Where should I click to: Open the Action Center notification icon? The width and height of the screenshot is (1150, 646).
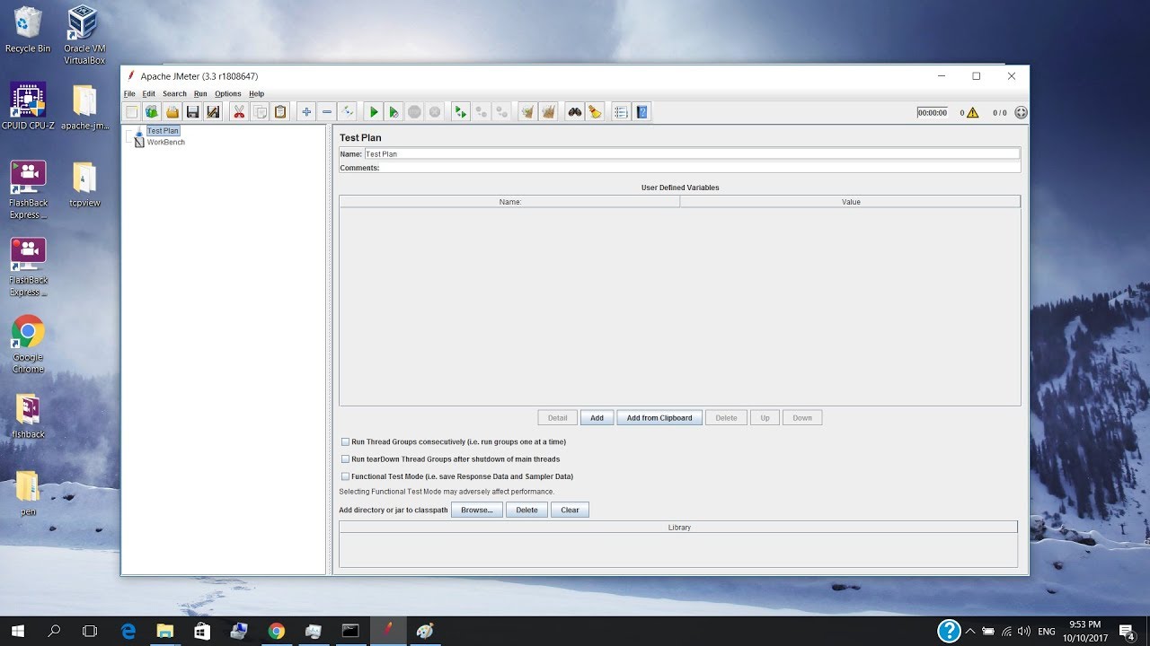(1127, 631)
